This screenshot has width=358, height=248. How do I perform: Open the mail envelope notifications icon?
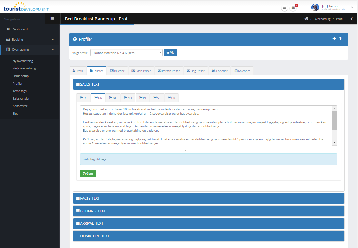[293, 8]
